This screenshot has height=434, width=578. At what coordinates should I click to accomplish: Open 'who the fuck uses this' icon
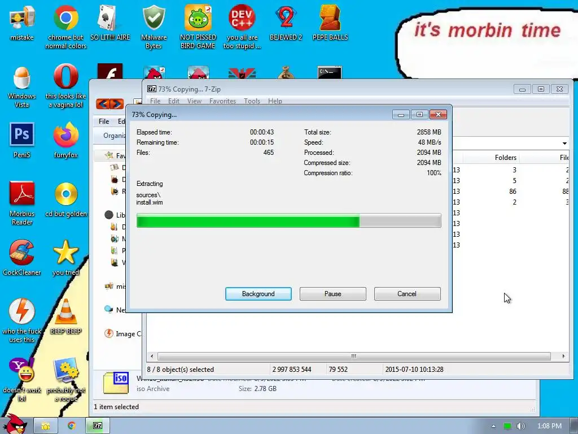tap(22, 320)
